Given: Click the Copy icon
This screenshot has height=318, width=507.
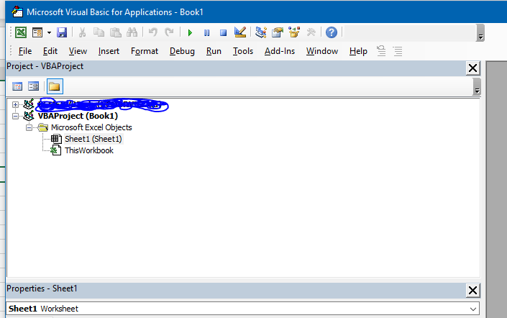Looking at the screenshot, I should pos(99,32).
